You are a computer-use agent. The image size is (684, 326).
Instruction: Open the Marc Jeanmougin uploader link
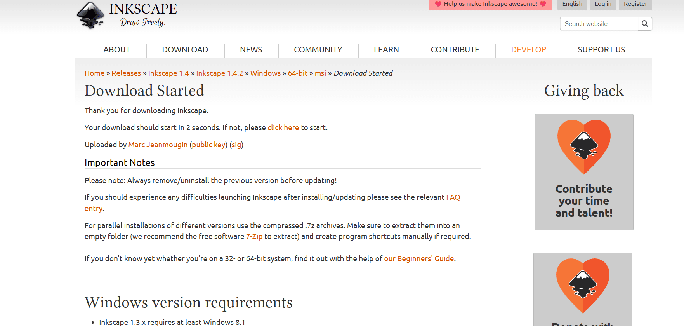(x=158, y=145)
